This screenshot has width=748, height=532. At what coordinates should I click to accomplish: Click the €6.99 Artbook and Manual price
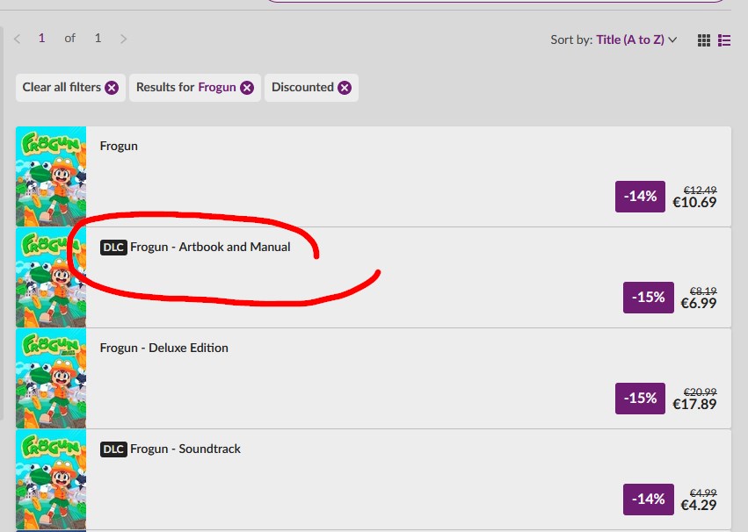click(x=699, y=304)
